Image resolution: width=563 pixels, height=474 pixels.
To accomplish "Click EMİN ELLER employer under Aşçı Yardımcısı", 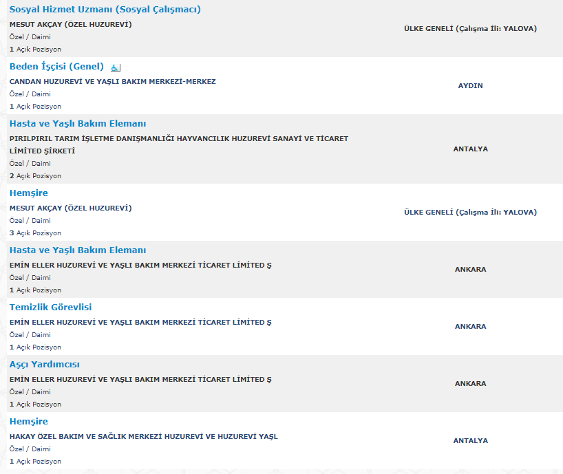I will (x=140, y=380).
